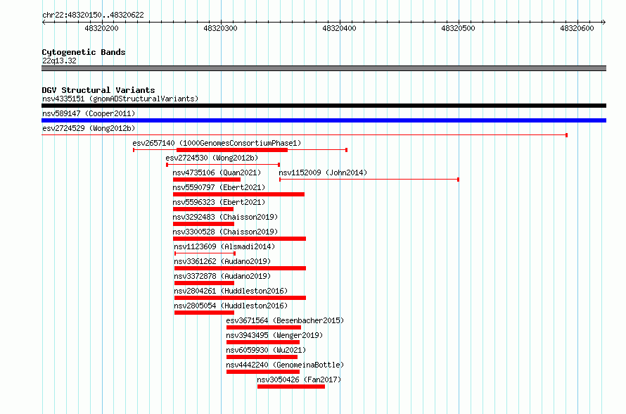Open nsv3300528 (Chaisson2019) label

225,232
